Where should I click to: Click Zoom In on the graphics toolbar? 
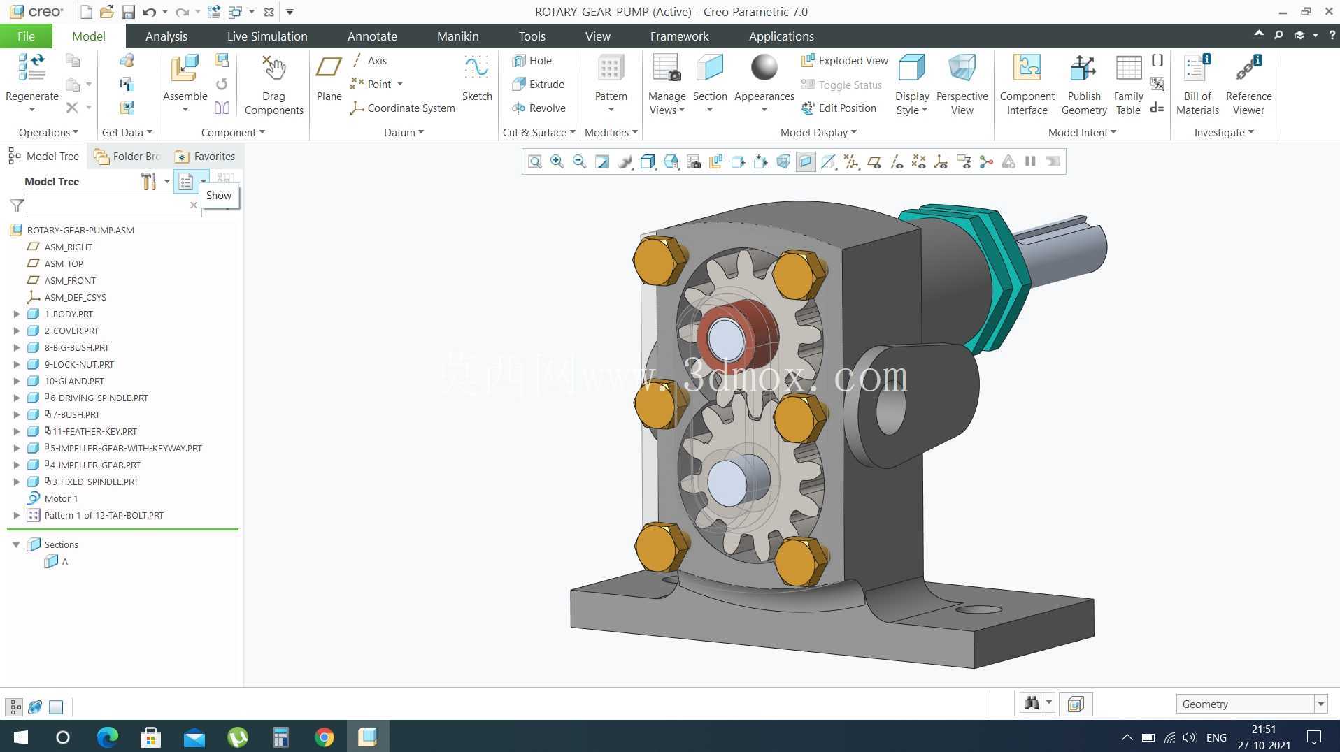[x=557, y=162]
